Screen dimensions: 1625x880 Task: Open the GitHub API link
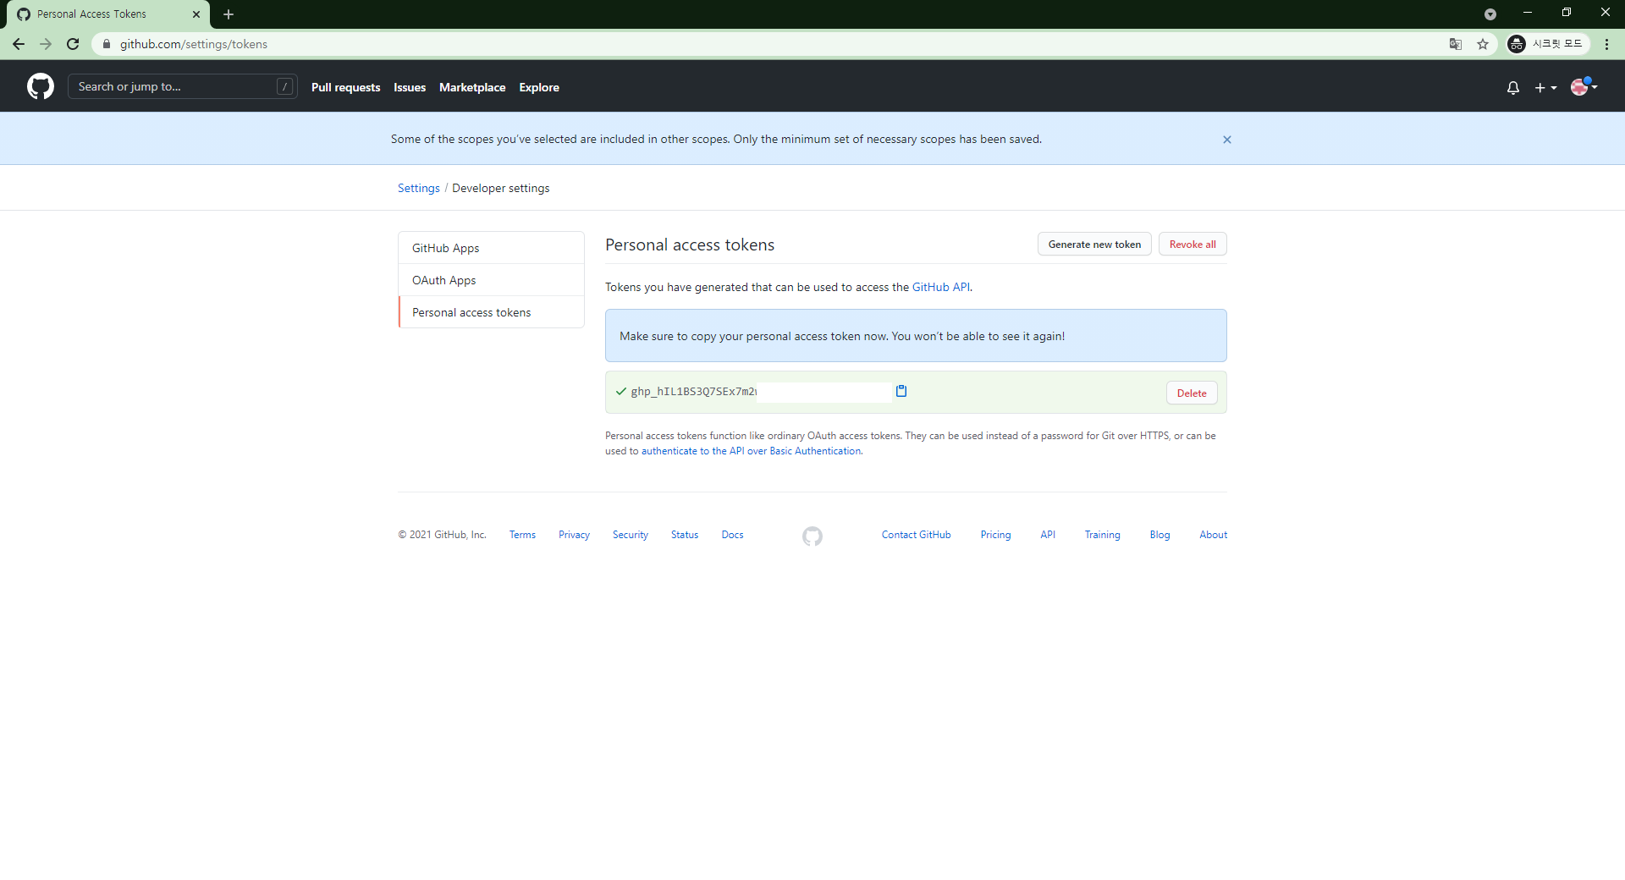coord(941,287)
